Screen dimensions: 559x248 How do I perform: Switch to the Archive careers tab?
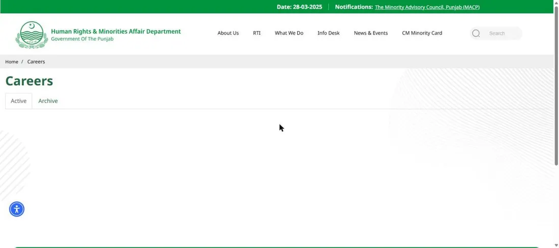pyautogui.click(x=48, y=101)
